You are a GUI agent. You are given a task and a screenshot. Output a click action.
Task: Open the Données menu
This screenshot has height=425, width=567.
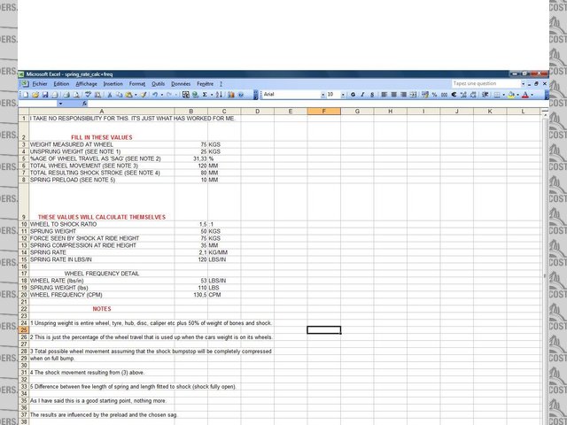pyautogui.click(x=181, y=83)
